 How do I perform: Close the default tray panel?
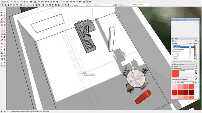pos(198,20)
